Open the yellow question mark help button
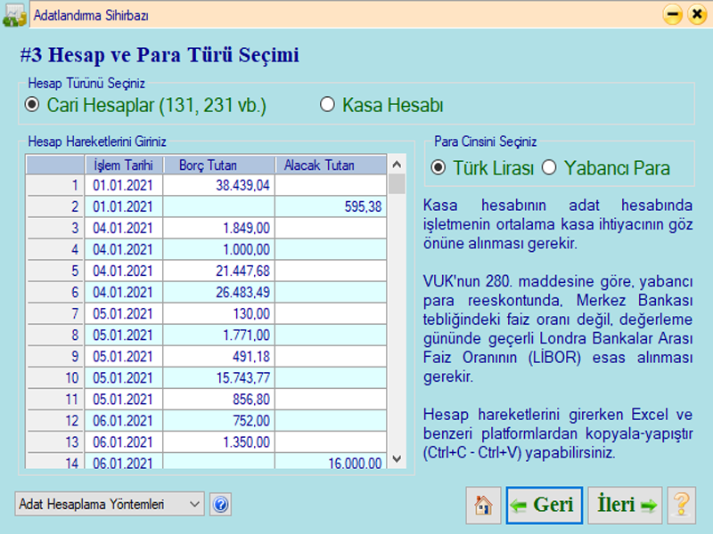The height and width of the screenshot is (534, 713). click(681, 505)
